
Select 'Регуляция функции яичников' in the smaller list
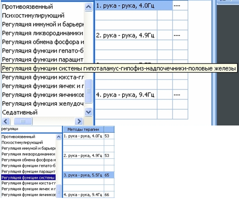pyautogui.click(x=28, y=195)
